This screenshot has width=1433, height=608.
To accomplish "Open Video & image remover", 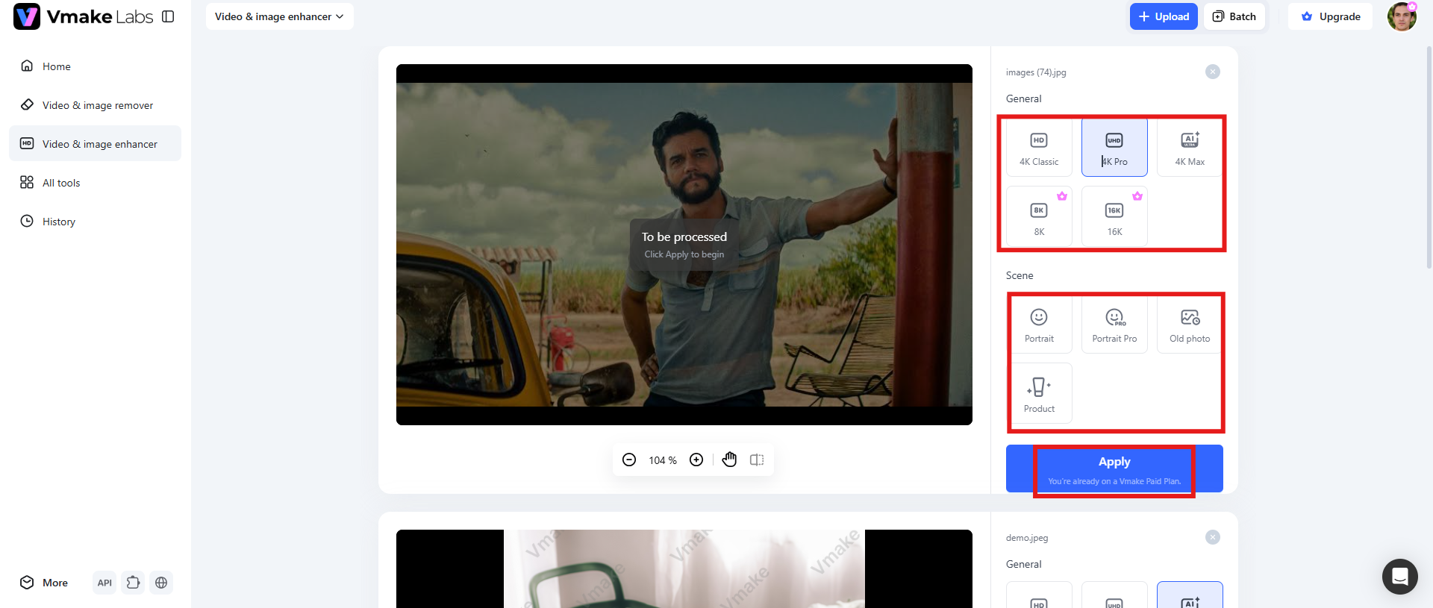I will tap(95, 105).
